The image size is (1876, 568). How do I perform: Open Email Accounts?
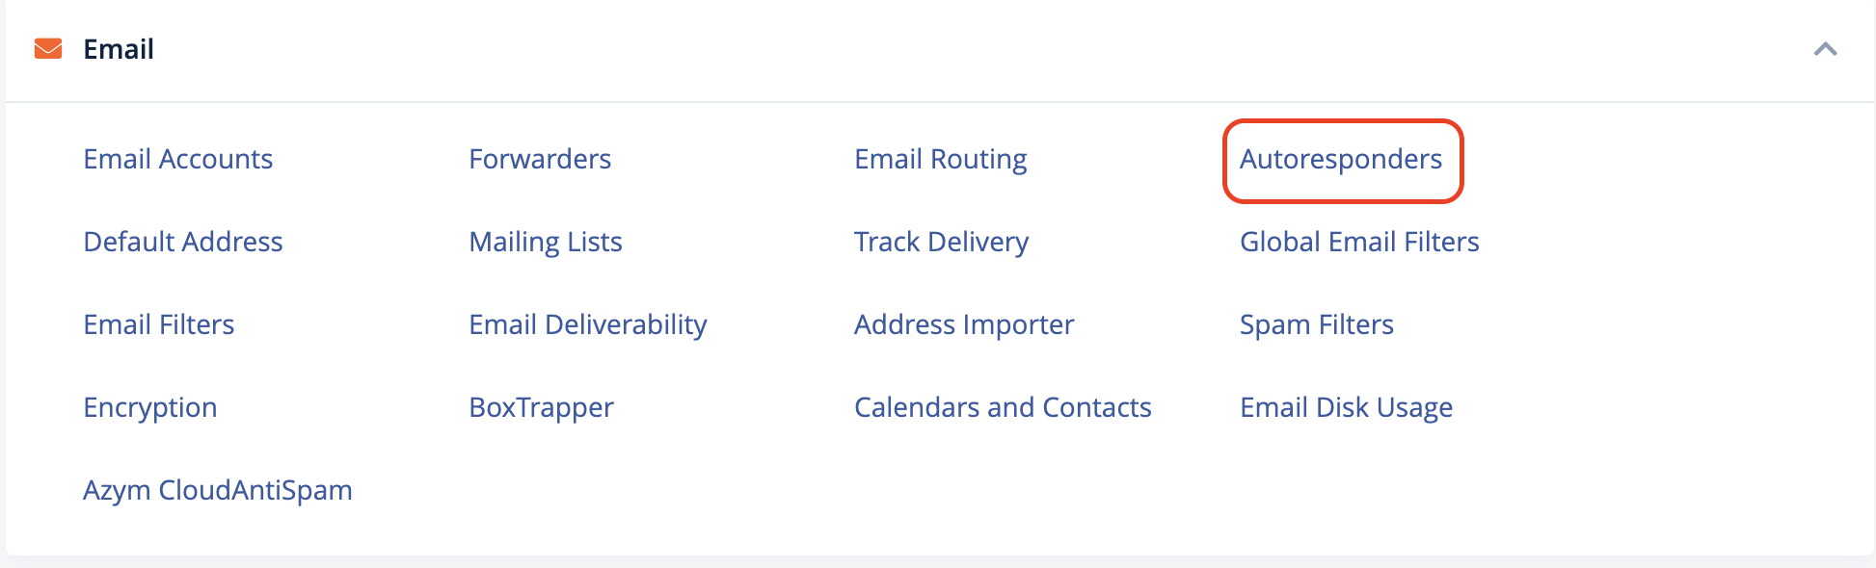click(178, 159)
